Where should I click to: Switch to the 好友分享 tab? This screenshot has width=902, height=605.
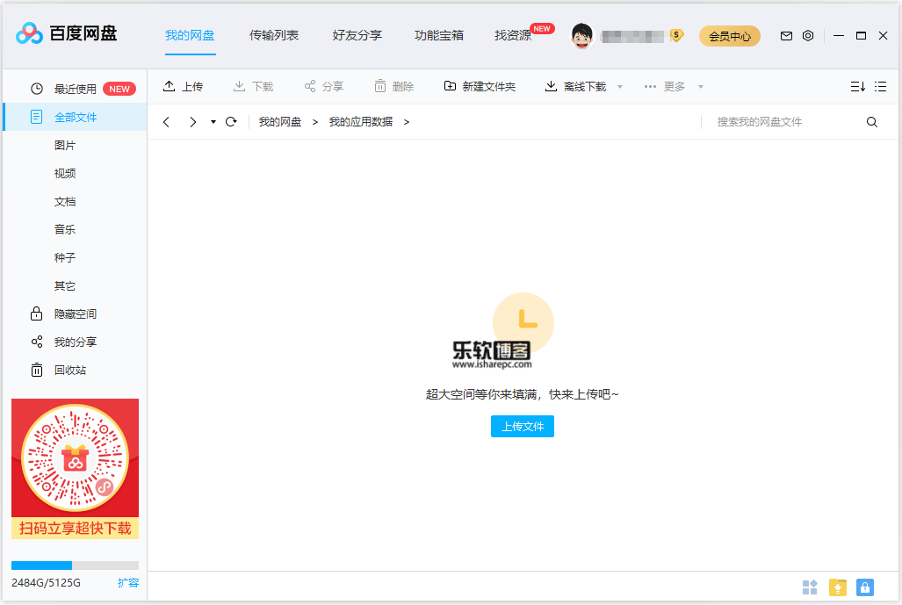coord(357,36)
